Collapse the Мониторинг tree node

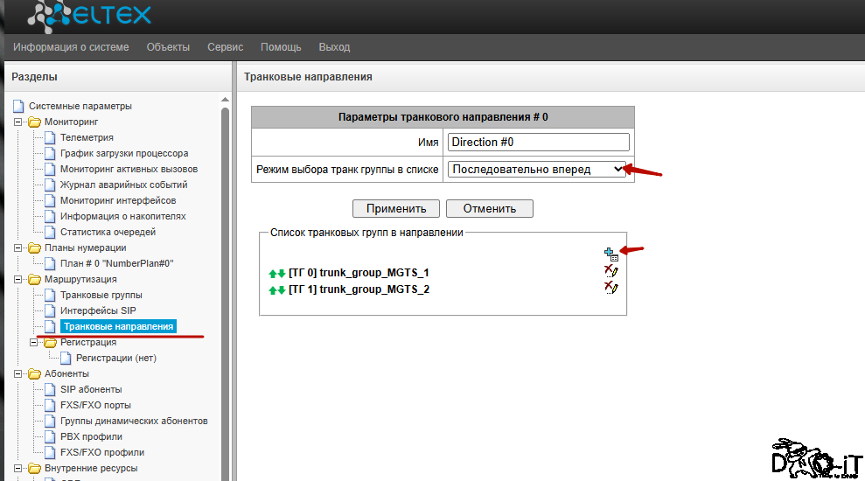coord(18,122)
